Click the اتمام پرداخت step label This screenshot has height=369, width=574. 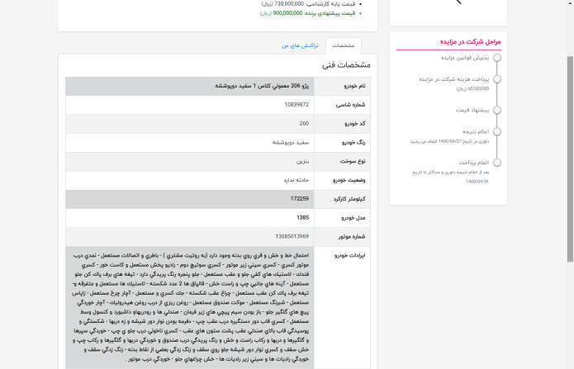(474, 163)
